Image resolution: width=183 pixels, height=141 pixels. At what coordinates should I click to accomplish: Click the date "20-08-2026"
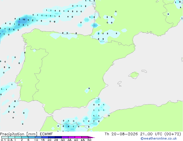(124, 134)
